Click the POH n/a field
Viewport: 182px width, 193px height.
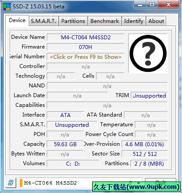[x=65, y=135]
